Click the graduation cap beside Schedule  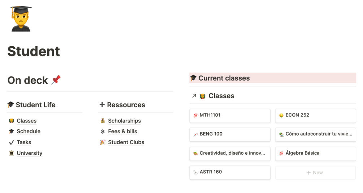[11, 132]
